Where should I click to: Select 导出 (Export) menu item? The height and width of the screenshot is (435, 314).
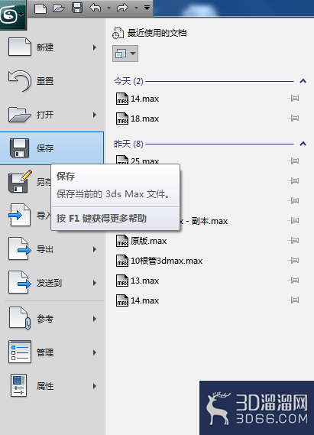tap(52, 249)
